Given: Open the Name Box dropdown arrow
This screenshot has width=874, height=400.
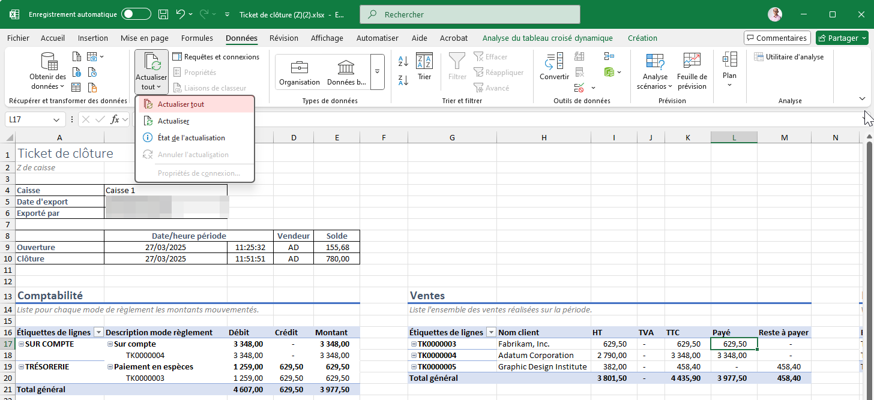Looking at the screenshot, I should point(56,119).
